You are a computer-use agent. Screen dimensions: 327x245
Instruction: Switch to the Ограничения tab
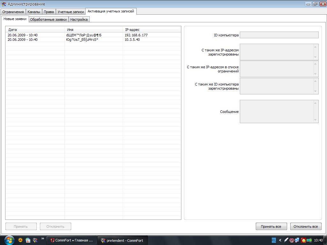tap(13, 12)
